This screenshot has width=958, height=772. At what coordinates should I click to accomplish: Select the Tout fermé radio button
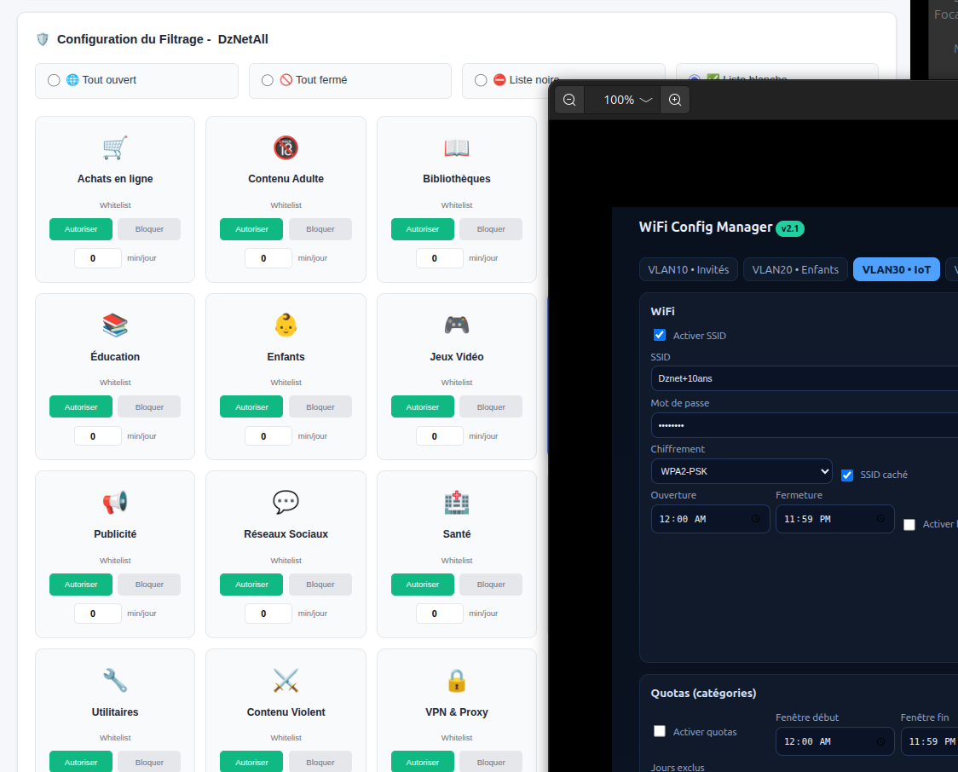pos(267,80)
